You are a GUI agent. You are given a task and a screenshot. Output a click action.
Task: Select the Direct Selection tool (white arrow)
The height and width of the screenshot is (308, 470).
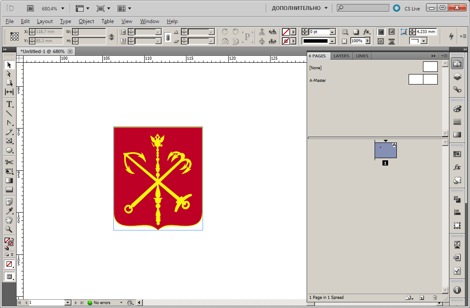pos(9,74)
